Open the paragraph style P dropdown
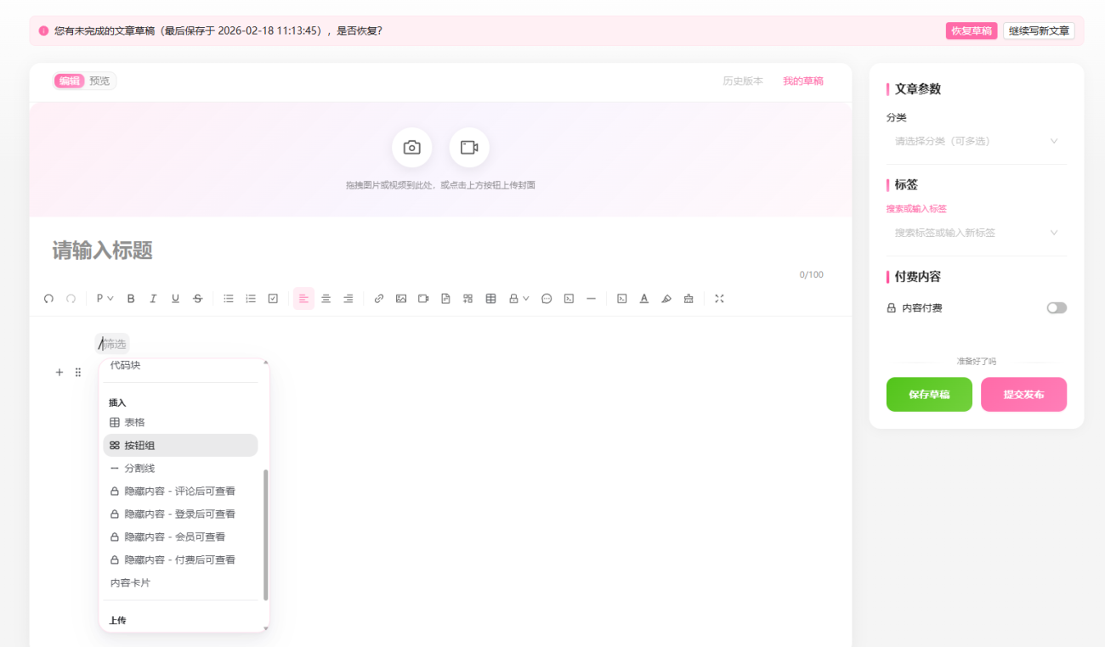The height and width of the screenshot is (647, 1105). click(105, 299)
